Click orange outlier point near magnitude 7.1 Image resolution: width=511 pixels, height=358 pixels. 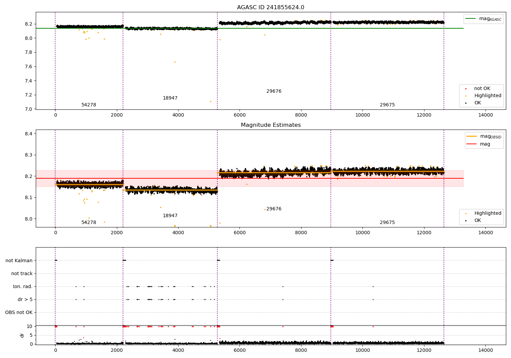211,102
